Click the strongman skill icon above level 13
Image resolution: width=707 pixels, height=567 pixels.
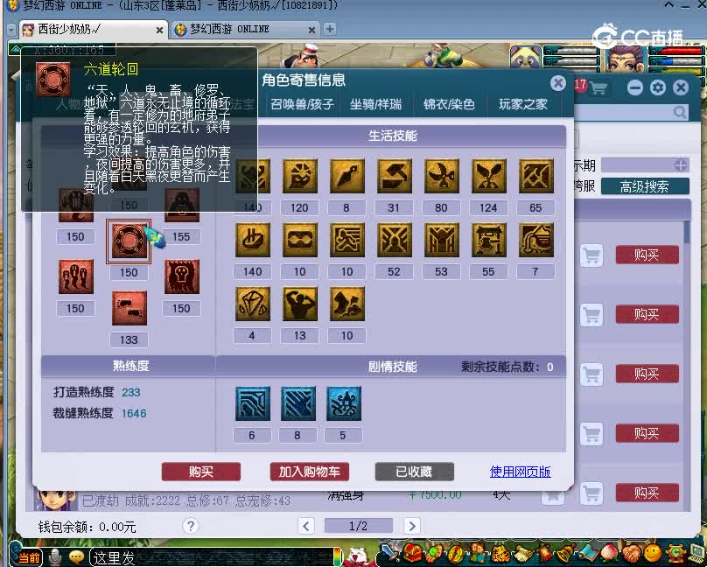299,304
